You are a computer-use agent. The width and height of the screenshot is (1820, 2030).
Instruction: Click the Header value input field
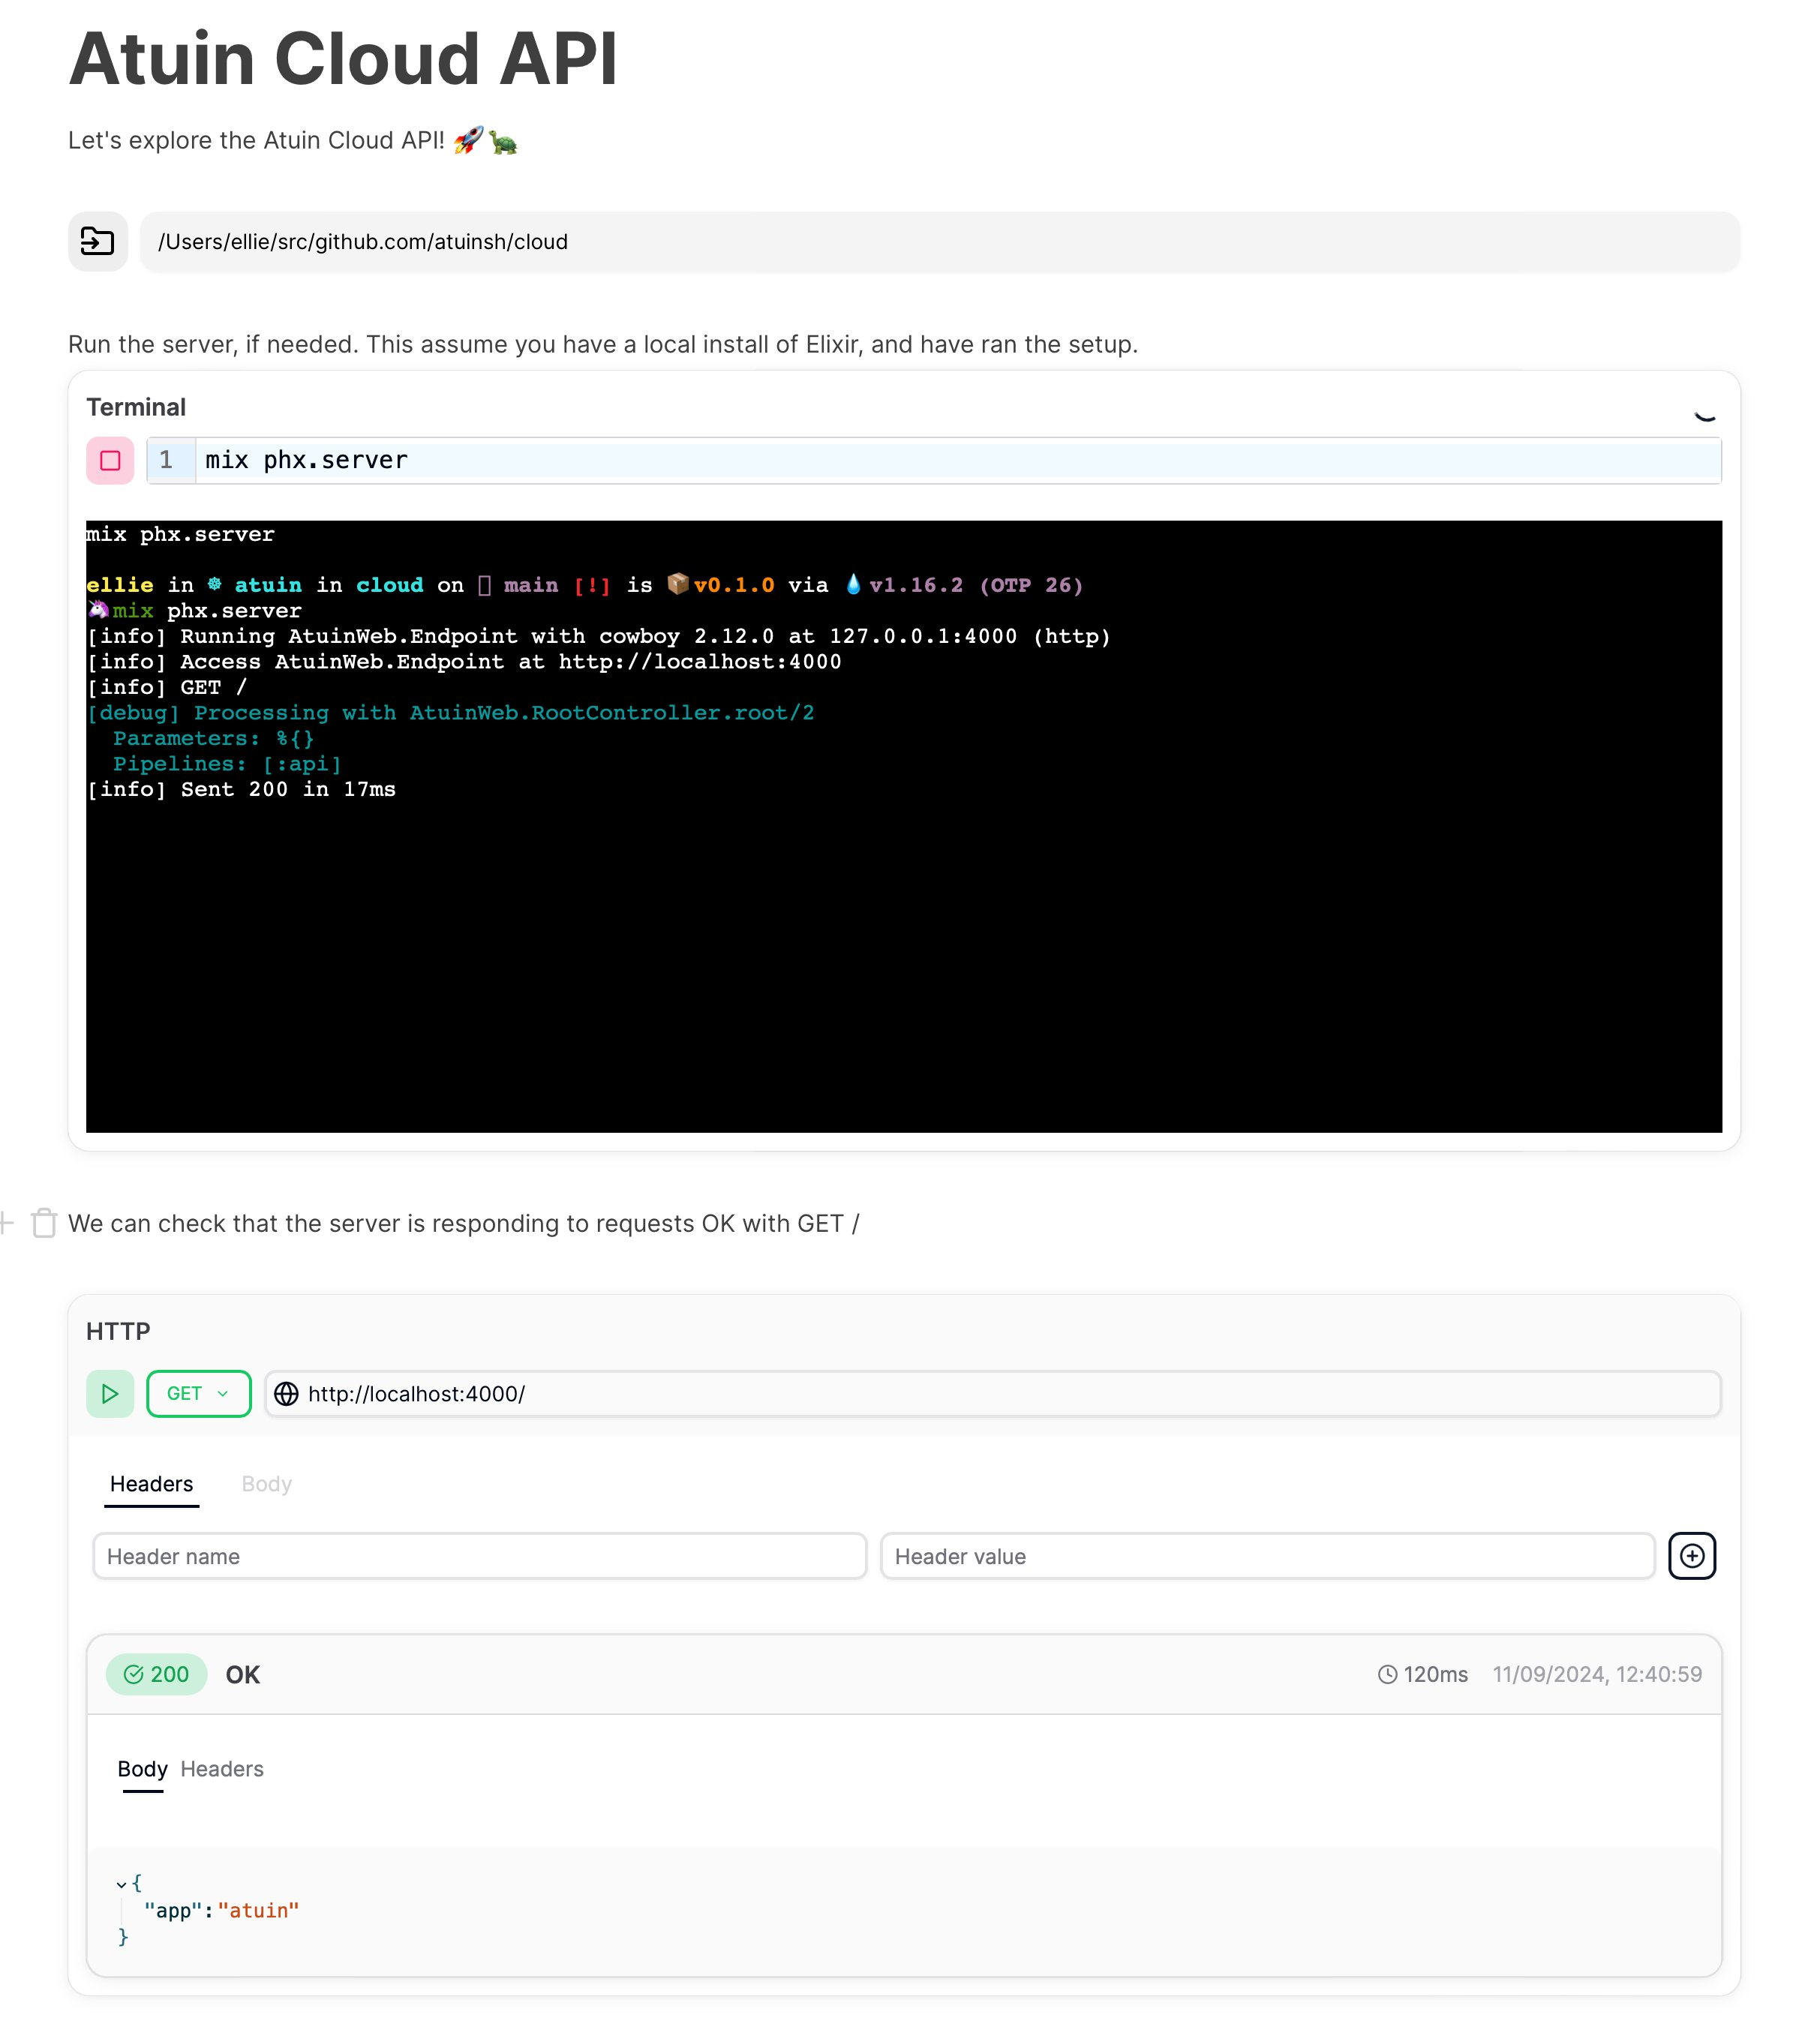1266,1555
